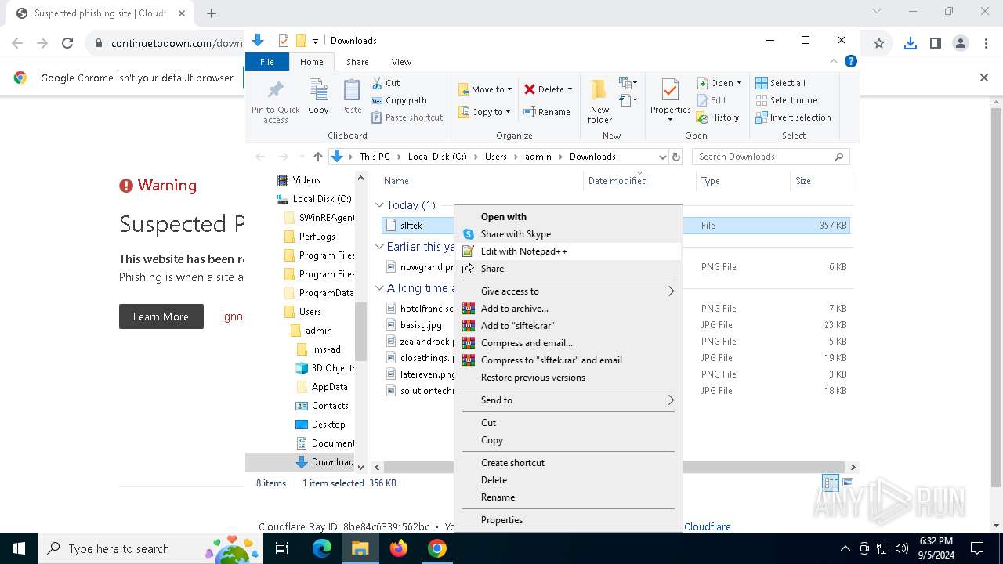The height and width of the screenshot is (564, 1003).
Task: Click Learn More on Chrome warning
Action: point(161,316)
